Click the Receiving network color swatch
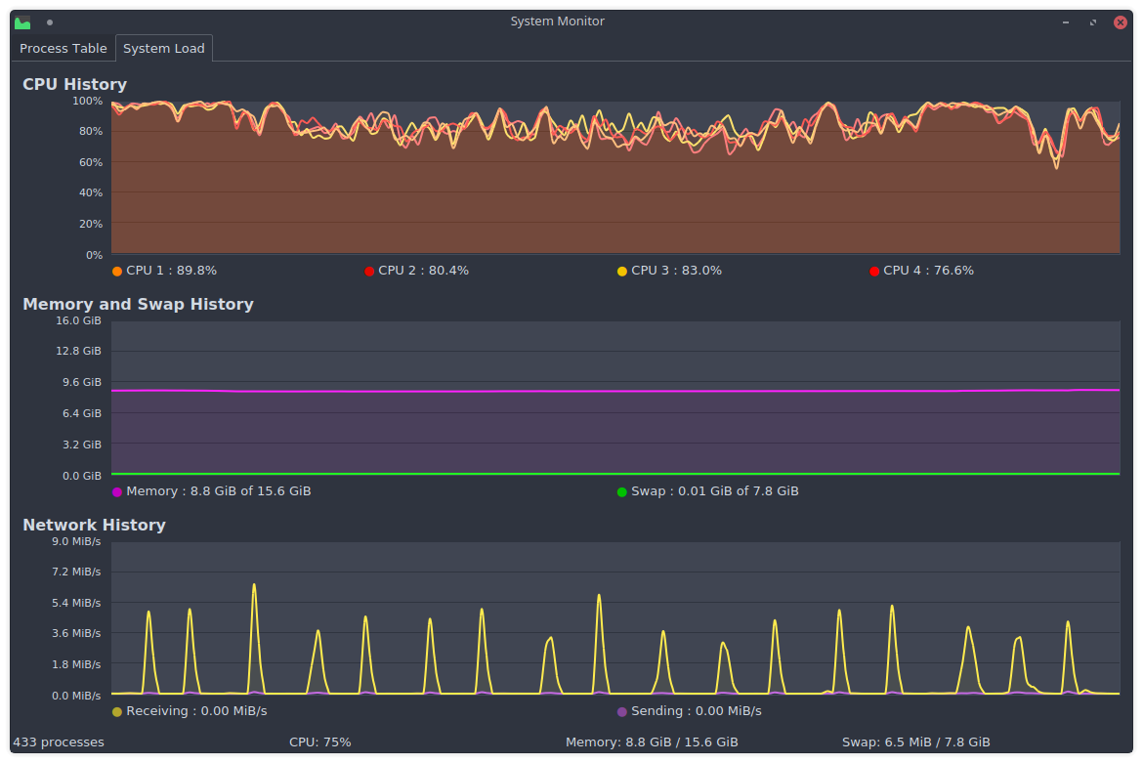Image resolution: width=1143 pixels, height=763 pixels. [x=117, y=712]
